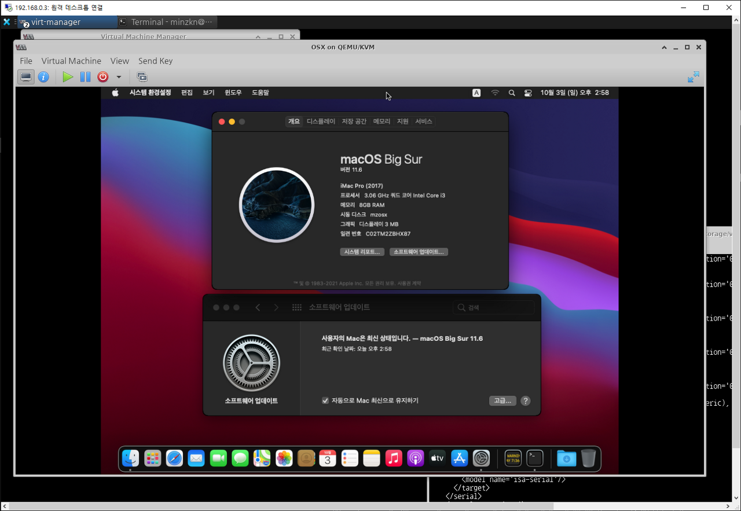Click the green Run VM button
Viewport: 741px width, 511px height.
[x=68, y=77]
